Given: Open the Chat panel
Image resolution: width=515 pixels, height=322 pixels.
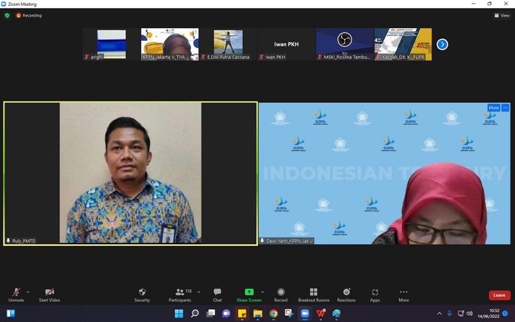Looking at the screenshot, I should (217, 292).
